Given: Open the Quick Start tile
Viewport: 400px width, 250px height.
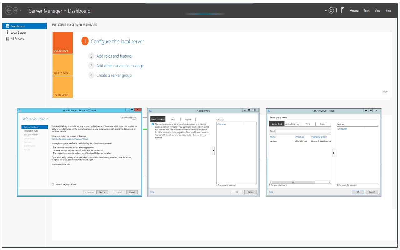Looking at the screenshot, I should pyautogui.click(x=63, y=43).
